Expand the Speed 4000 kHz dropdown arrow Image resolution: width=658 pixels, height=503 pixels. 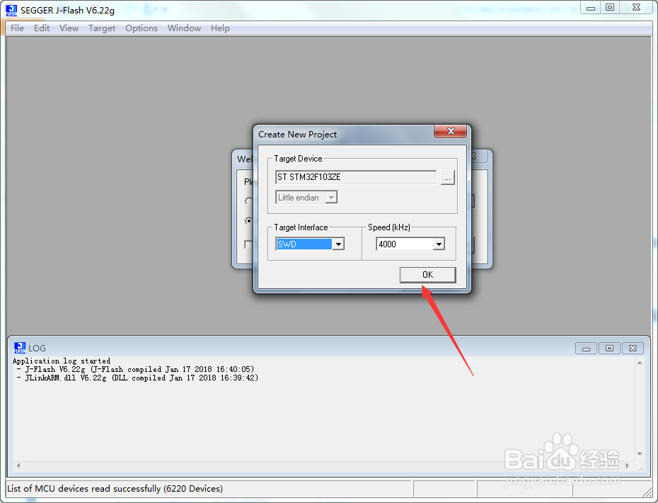pos(439,244)
